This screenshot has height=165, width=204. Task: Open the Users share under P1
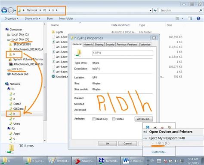coord(16,124)
